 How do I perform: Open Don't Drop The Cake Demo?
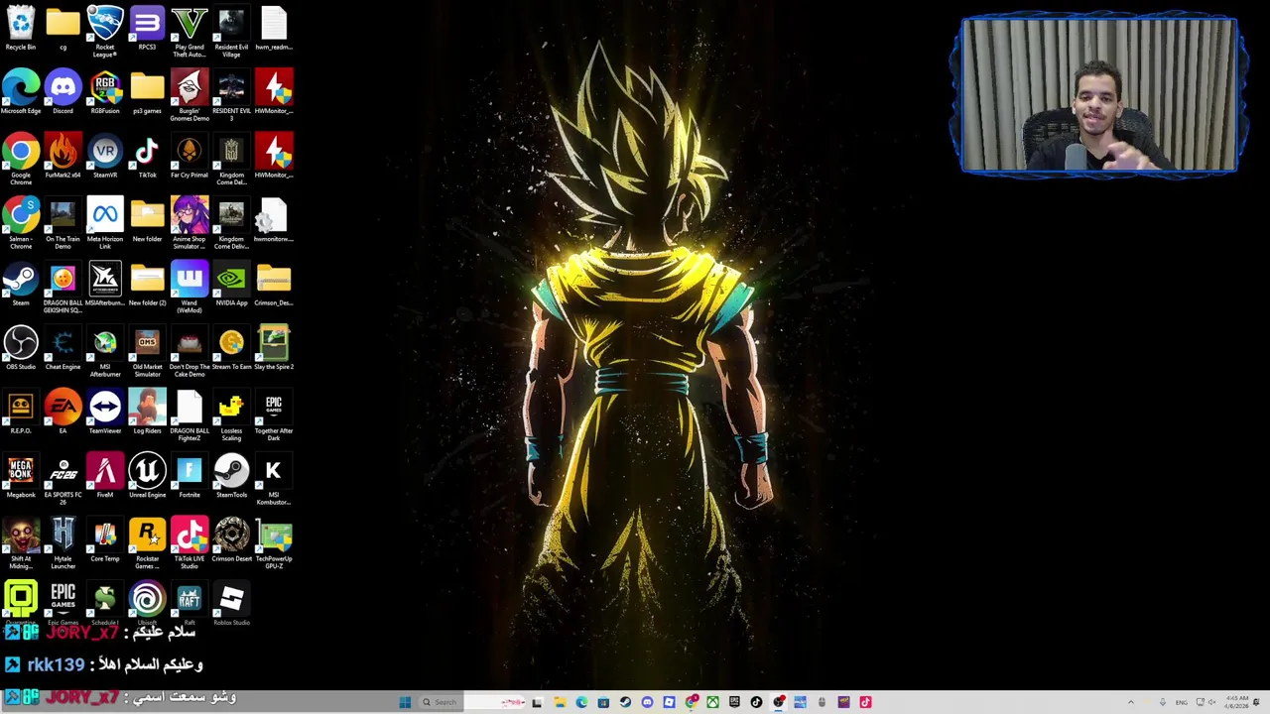[x=190, y=351]
